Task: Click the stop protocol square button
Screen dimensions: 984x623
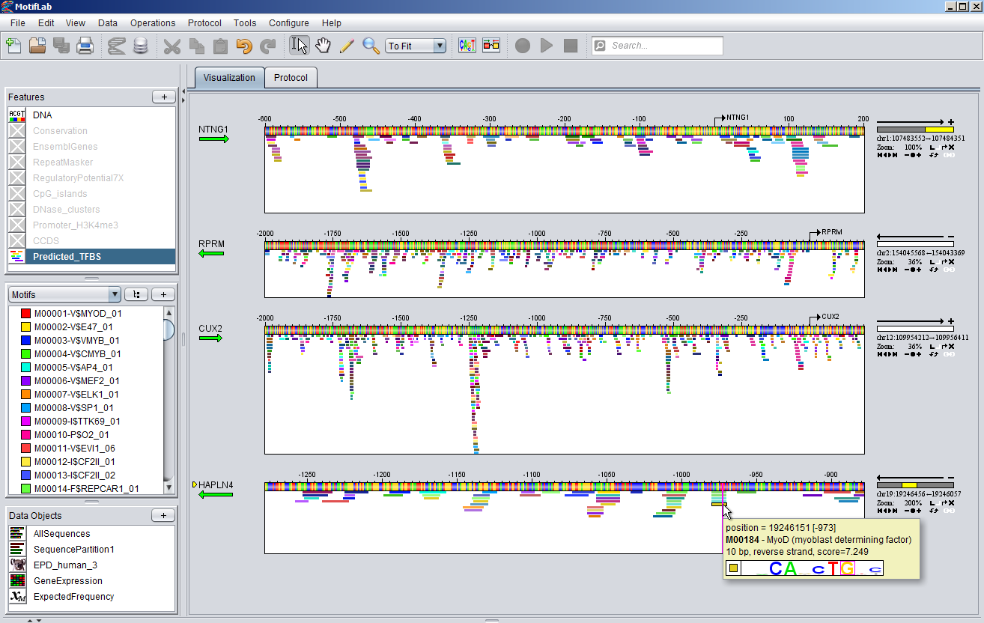Action: click(571, 46)
